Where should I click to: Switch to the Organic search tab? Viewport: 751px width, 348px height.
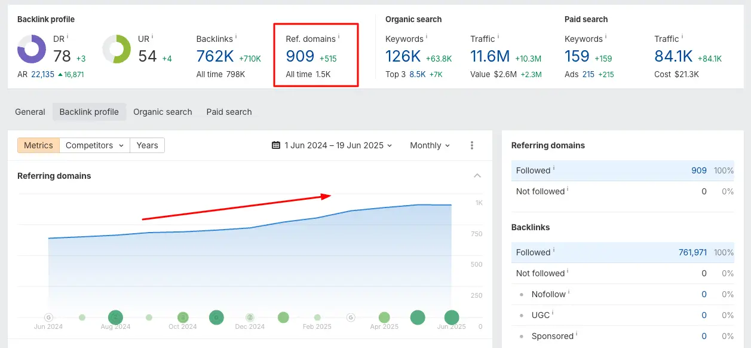point(163,112)
